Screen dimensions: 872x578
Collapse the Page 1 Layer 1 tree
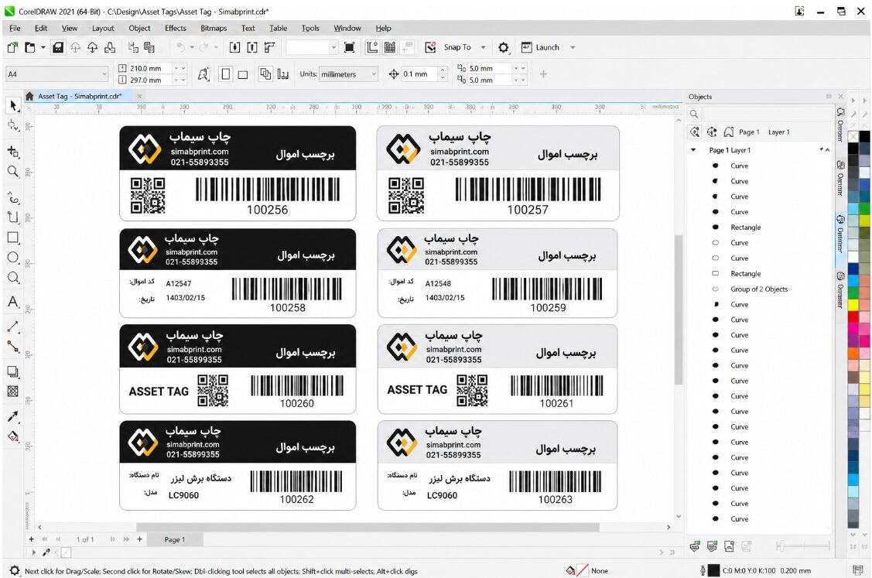(x=693, y=150)
